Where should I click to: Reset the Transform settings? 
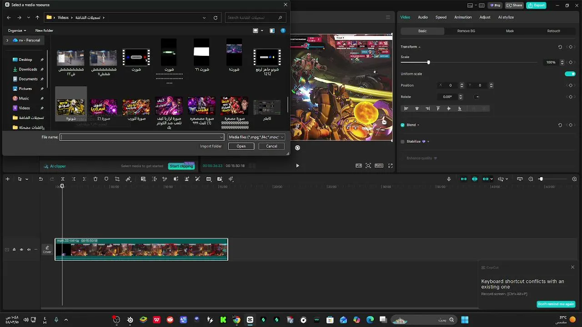pyautogui.click(x=560, y=47)
